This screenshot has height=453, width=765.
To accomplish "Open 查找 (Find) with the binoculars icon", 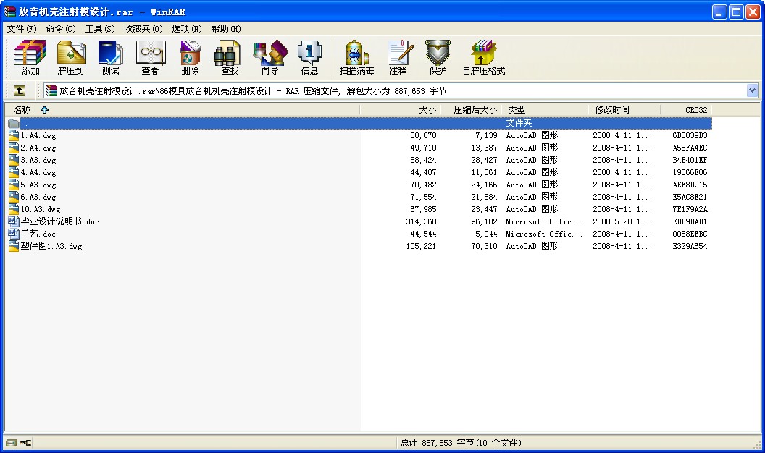I will point(227,57).
